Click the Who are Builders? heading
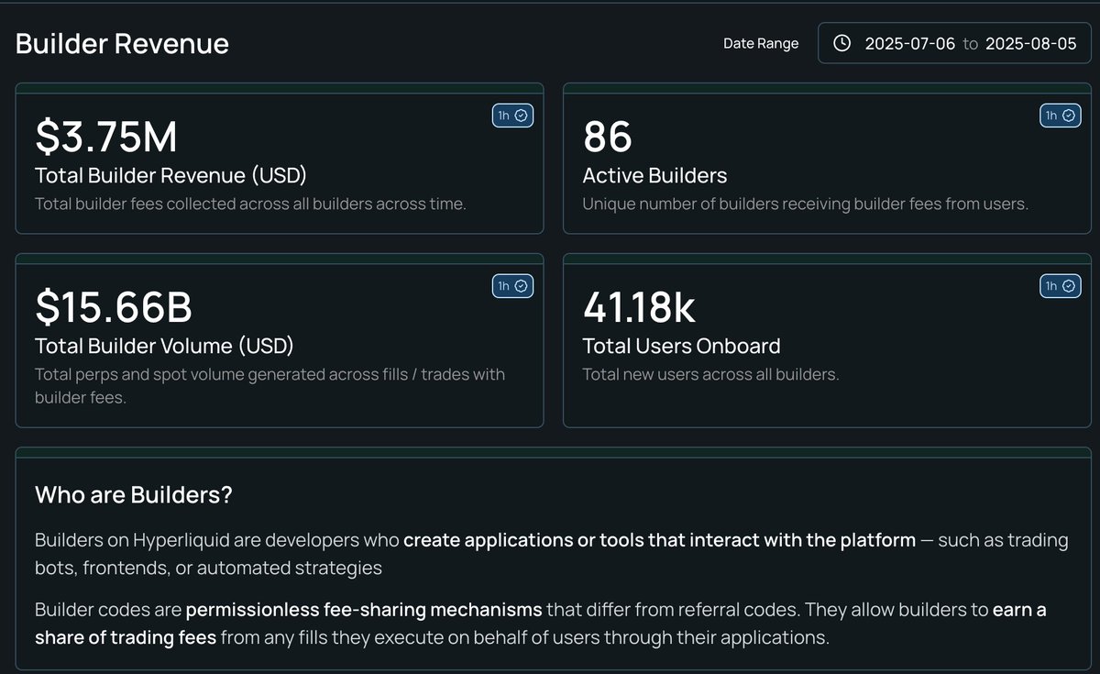1100x674 pixels. 134,495
